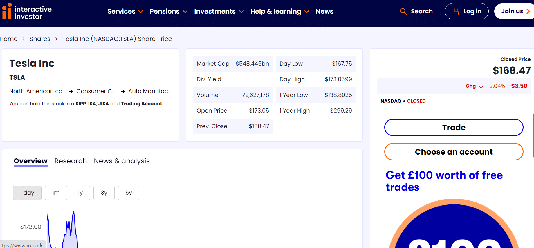Image resolution: width=534 pixels, height=248 pixels.
Task: Click the Closed Price $168.47 figure
Action: 512,70
